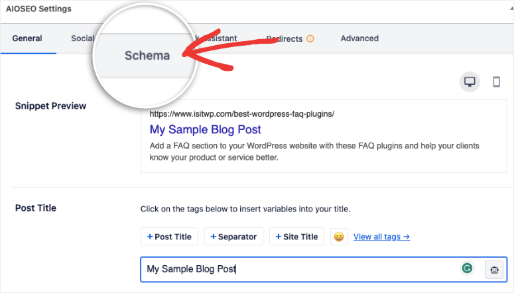Switch to the Social tab
The height and width of the screenshot is (293, 514).
pos(82,38)
